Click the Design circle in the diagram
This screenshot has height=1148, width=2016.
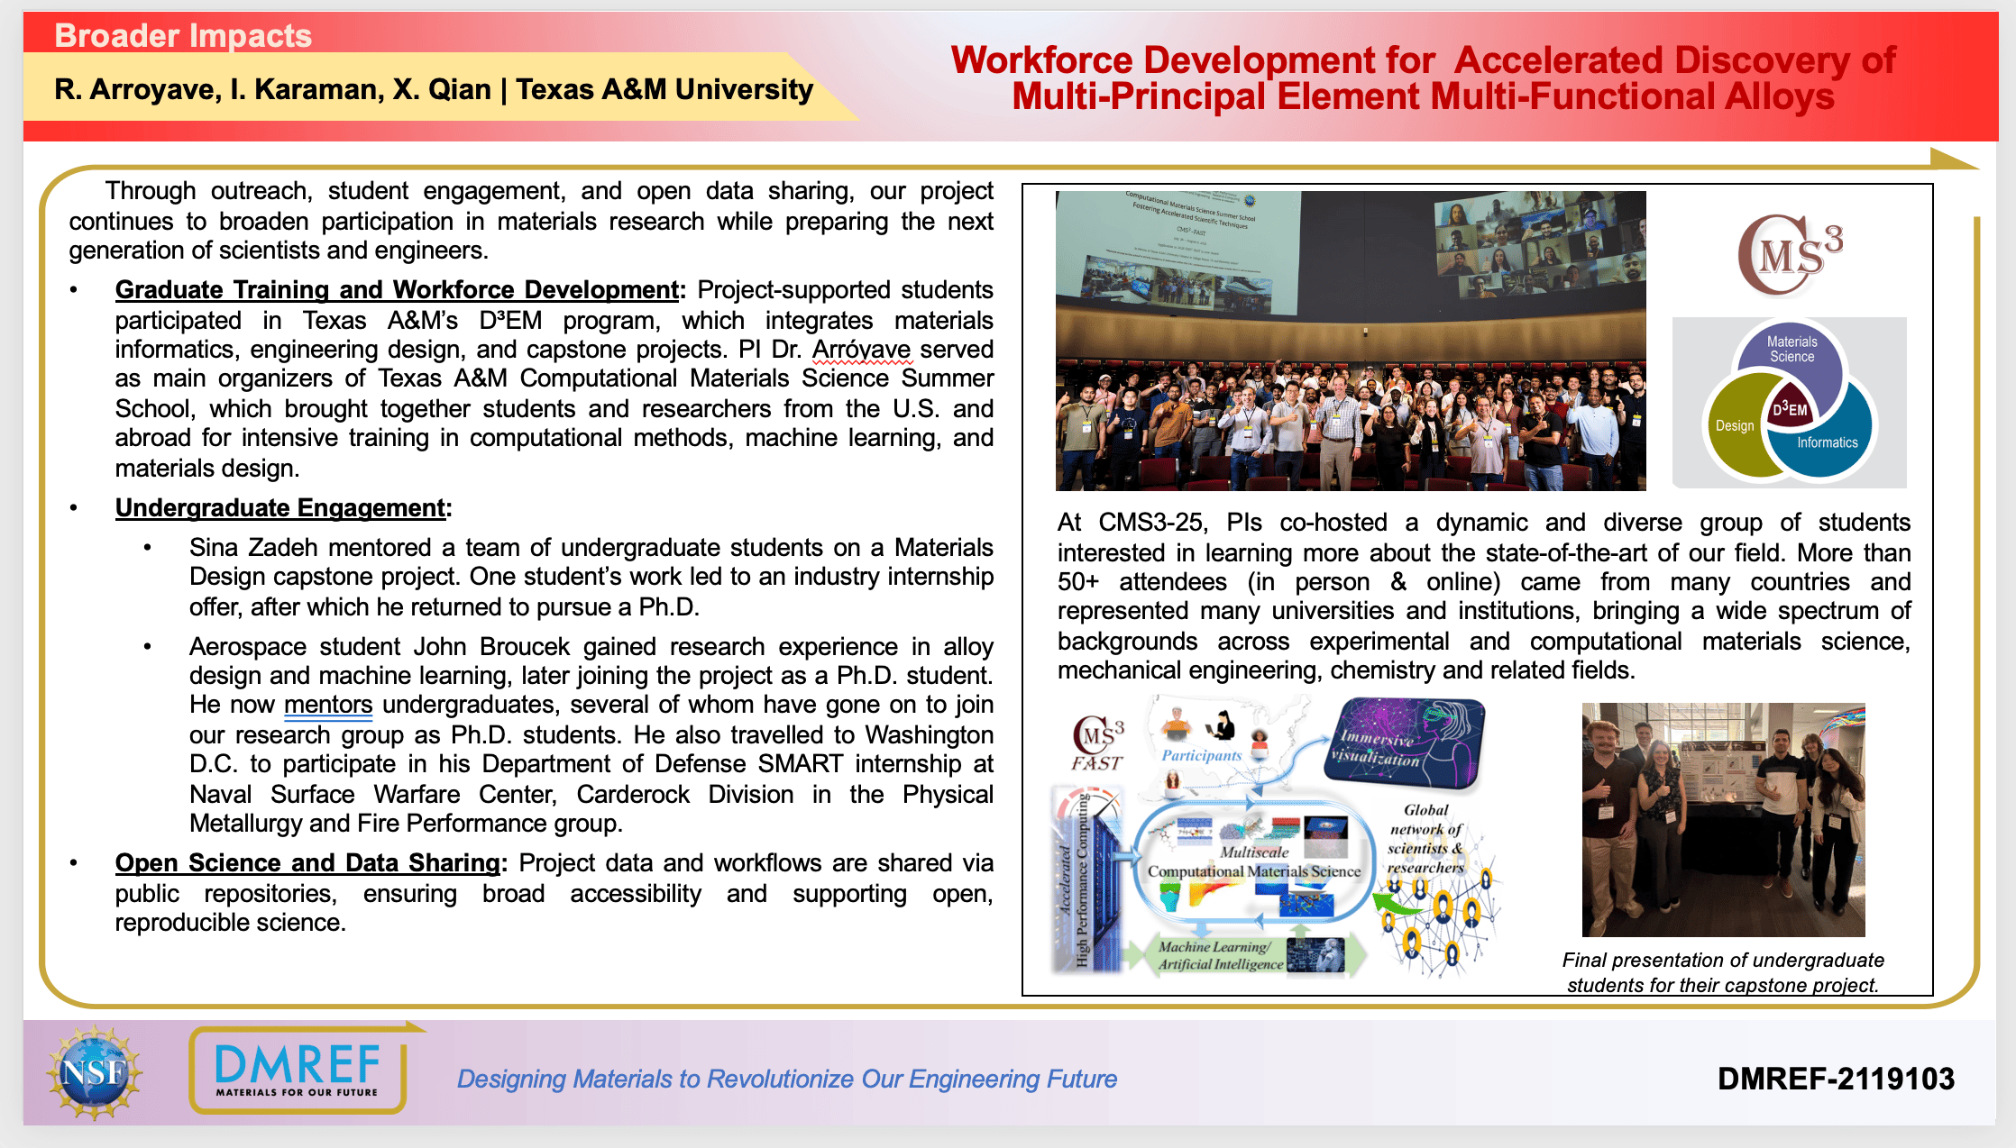[x=1733, y=426]
